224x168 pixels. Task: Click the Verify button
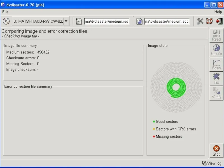[216, 93]
